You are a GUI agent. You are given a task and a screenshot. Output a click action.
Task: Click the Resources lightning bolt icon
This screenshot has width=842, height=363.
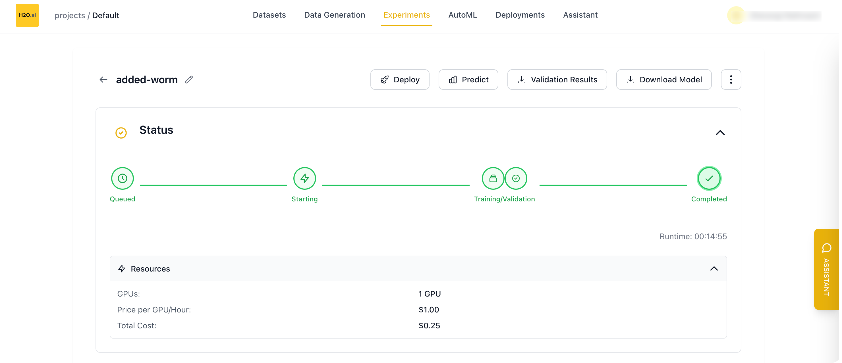click(x=122, y=269)
